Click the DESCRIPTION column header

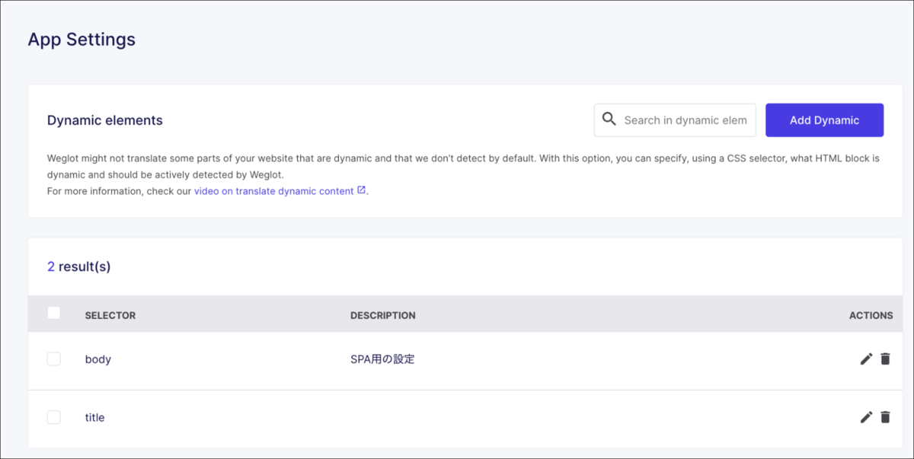(383, 315)
